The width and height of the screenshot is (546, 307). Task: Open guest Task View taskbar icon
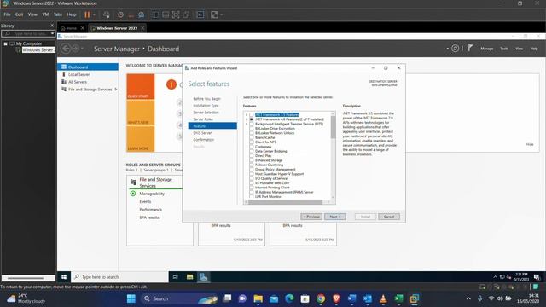pyautogui.click(x=176, y=276)
